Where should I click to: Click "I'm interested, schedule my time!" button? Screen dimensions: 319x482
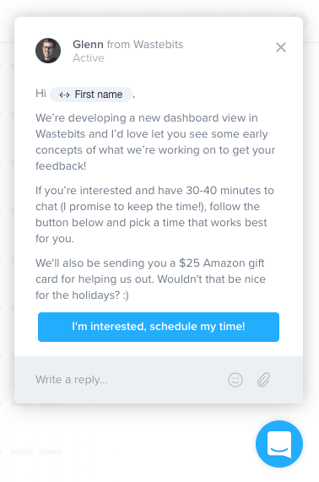tap(159, 327)
